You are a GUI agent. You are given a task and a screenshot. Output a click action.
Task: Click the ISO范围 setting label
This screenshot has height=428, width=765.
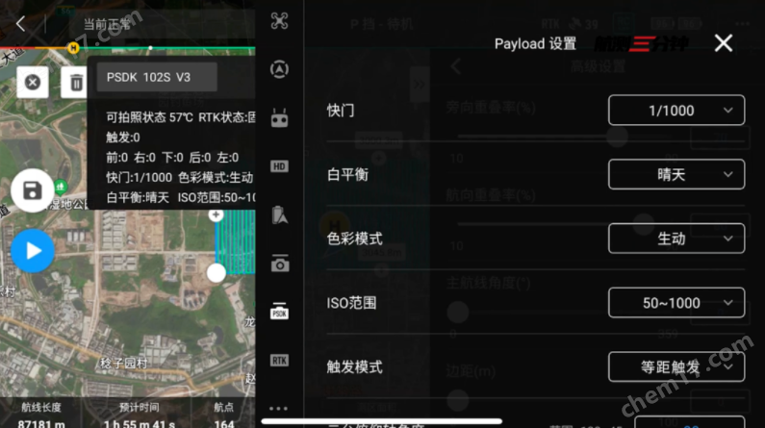tap(351, 303)
